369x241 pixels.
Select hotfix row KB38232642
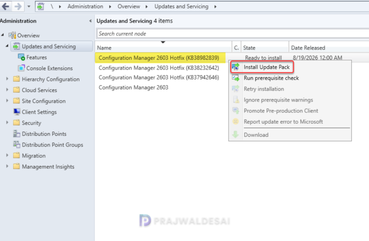159,68
